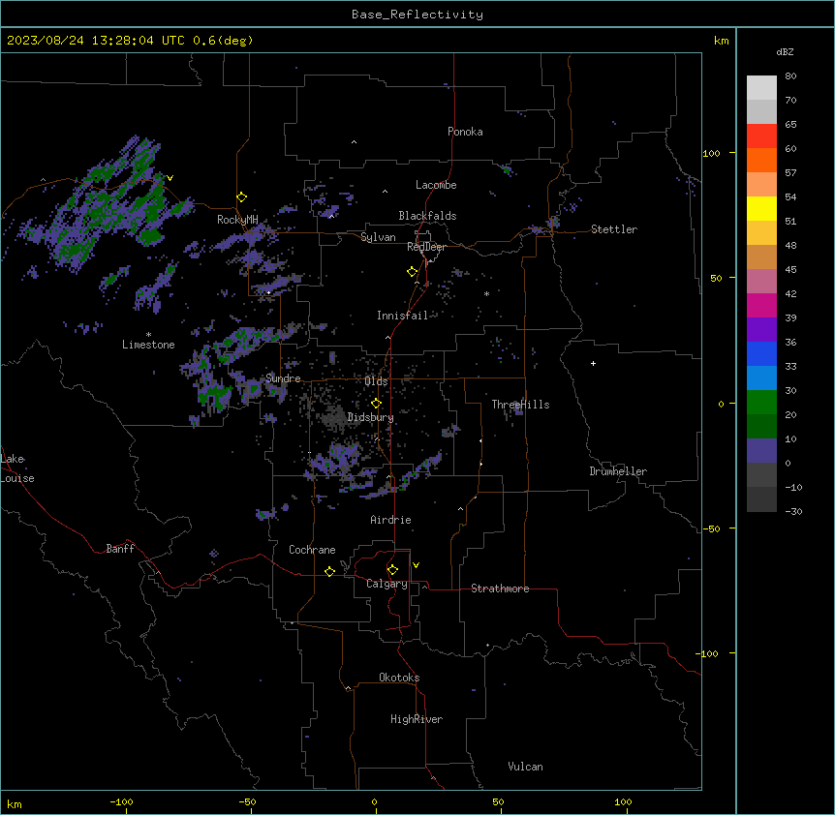Select the Sundre label
The width and height of the screenshot is (835, 815).
point(283,378)
